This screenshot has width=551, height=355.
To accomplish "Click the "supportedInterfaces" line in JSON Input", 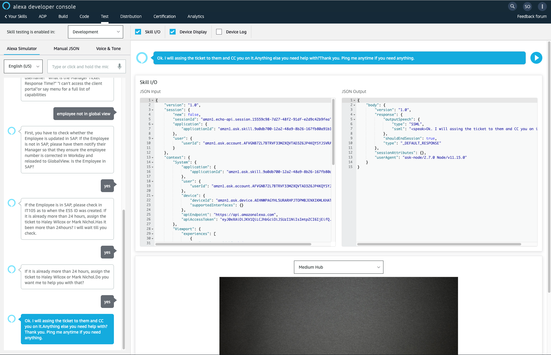I will [x=217, y=205].
